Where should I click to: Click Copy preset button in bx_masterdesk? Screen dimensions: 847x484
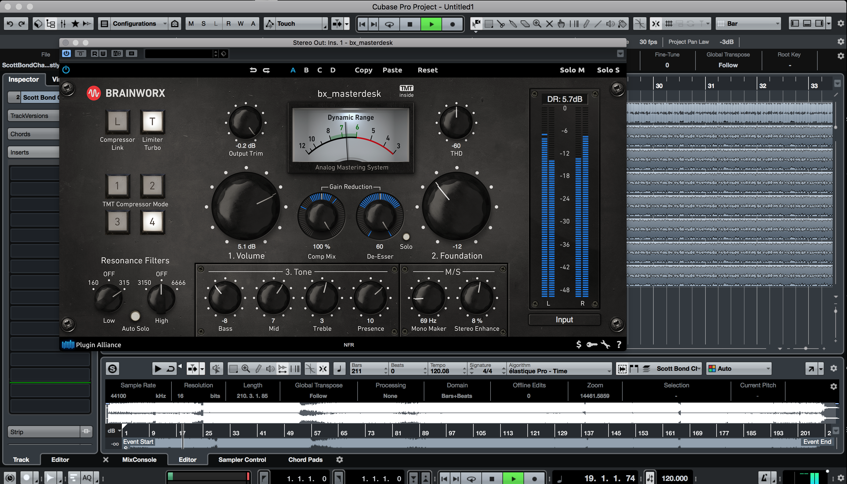(362, 70)
